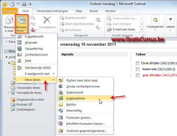177x136 pixels.
Task: Click the Allen beantwoorden button
Action: click(x=77, y=24)
